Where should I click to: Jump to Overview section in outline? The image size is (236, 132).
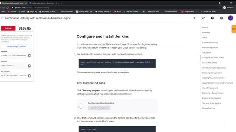click(206, 33)
